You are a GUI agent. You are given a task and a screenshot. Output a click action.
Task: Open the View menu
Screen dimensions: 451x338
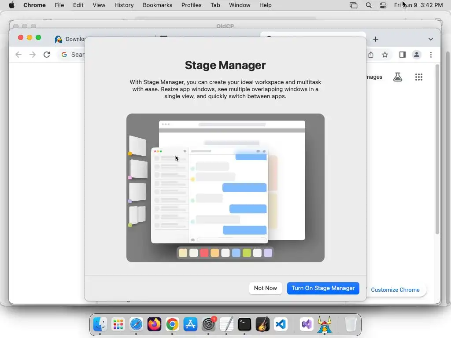(x=99, y=5)
